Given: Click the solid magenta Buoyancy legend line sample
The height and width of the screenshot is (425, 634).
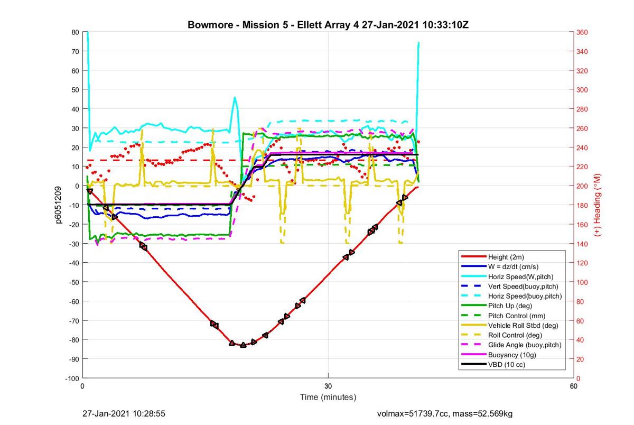Looking at the screenshot, I should [x=473, y=355].
